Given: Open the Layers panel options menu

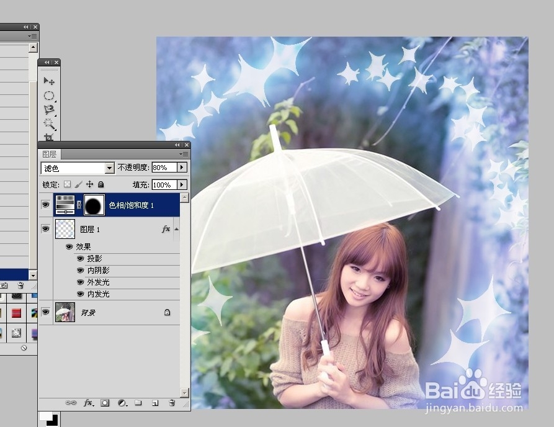Looking at the screenshot, I should [x=184, y=154].
